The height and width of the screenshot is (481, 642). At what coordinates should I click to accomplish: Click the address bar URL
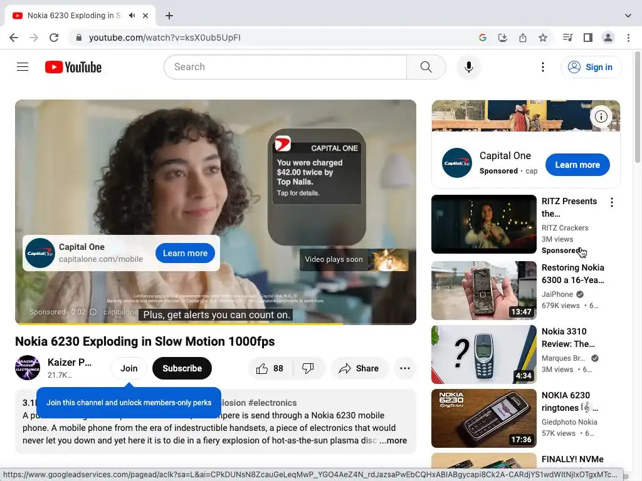(x=165, y=38)
